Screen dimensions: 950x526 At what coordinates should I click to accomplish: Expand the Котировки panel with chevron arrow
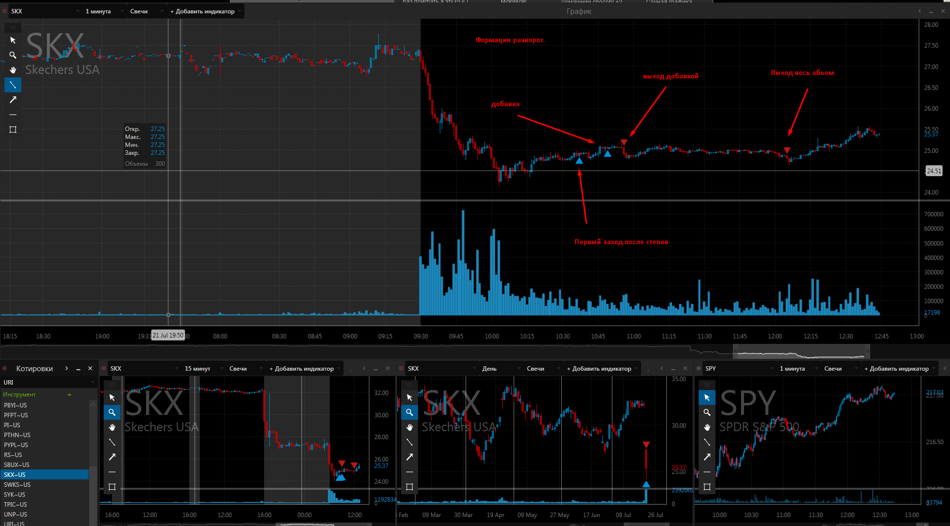pos(66,368)
